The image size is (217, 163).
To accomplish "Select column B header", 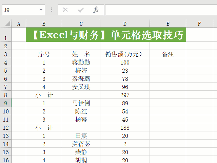I will (x=44, y=24).
